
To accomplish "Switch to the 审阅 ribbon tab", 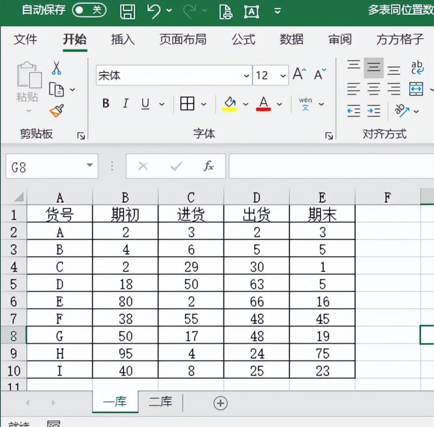I will (340, 39).
